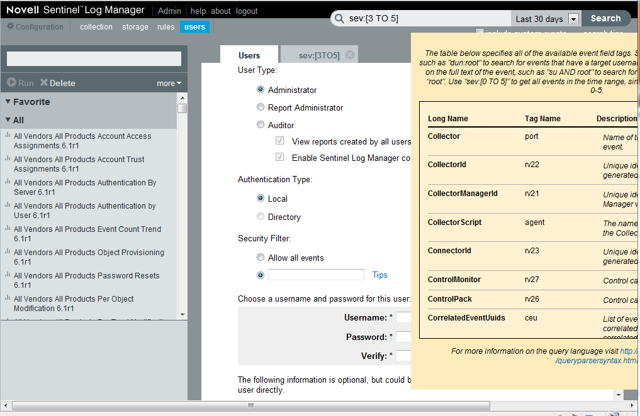640x416 pixels.
Task: Click the ControlMonitor row name
Action: point(454,280)
